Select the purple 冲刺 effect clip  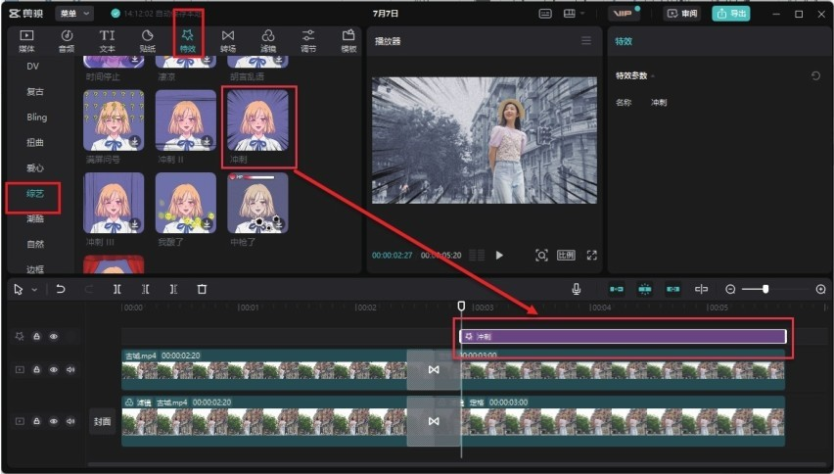[623, 336]
